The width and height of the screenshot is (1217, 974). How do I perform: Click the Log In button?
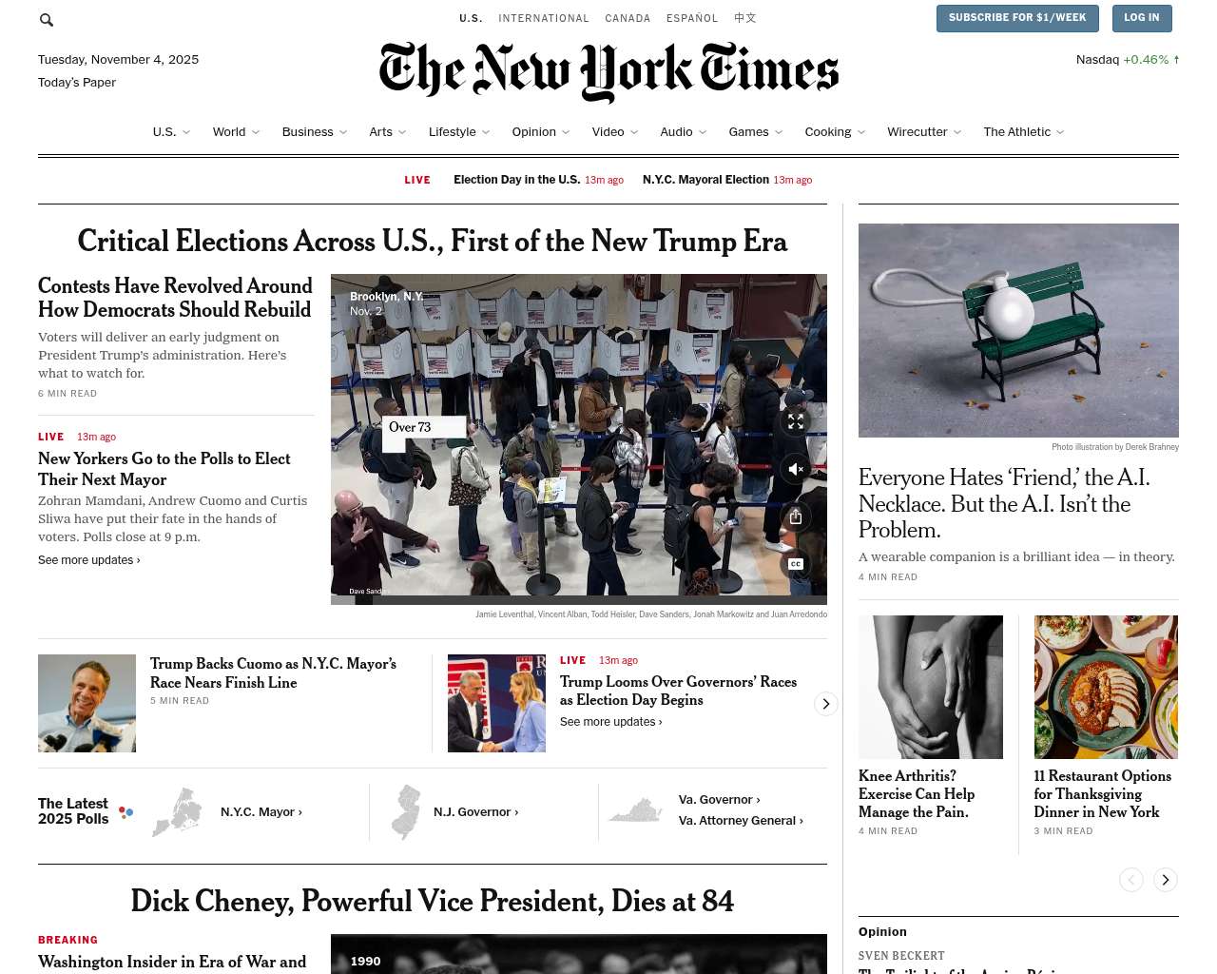[x=1142, y=18]
